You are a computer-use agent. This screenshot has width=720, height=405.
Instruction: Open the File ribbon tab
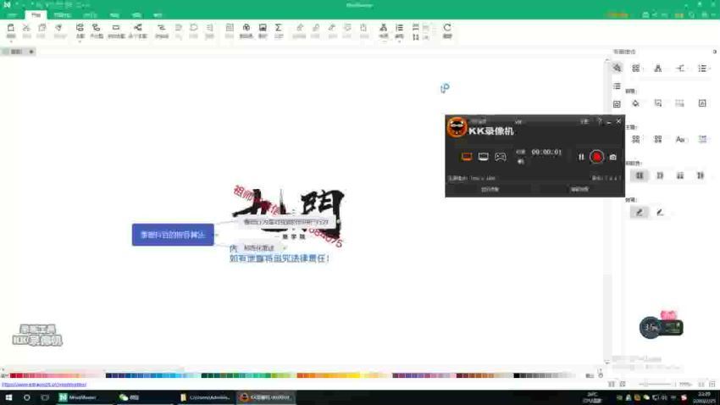coord(12,15)
